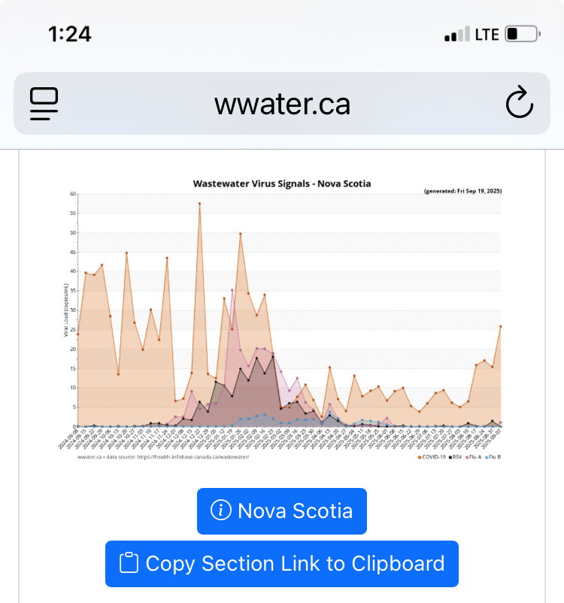This screenshot has width=564, height=603.
Task: Click the highest COVID-19 peak data point
Action: tap(199, 203)
